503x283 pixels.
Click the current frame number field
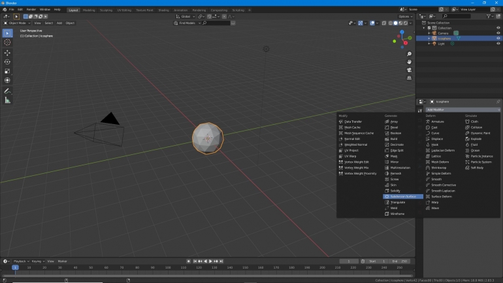349,261
